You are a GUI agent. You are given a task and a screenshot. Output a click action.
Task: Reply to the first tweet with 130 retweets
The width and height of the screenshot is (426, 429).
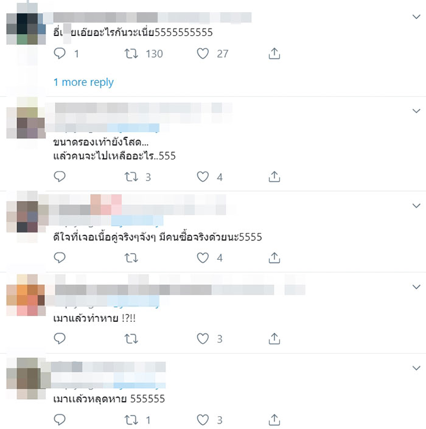pos(60,54)
